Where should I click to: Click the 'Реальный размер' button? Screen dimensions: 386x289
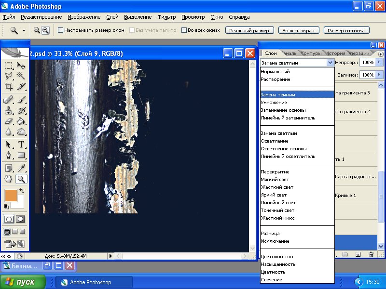coord(249,30)
